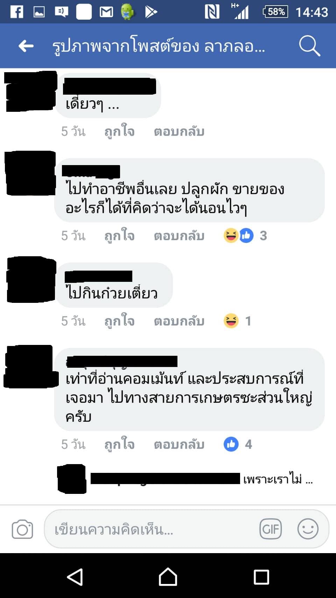The height and width of the screenshot is (598, 336).
Task: Open the emoji smiley picker
Action: coord(308,529)
